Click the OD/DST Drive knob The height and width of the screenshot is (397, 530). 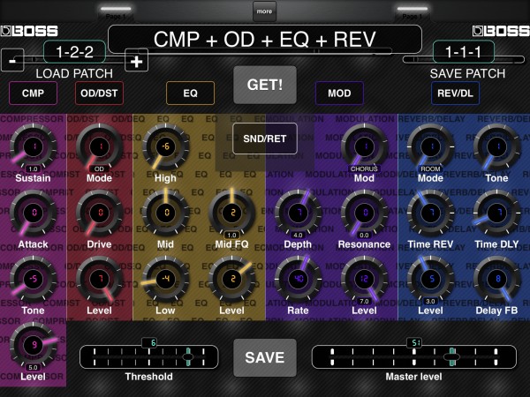tap(99, 213)
